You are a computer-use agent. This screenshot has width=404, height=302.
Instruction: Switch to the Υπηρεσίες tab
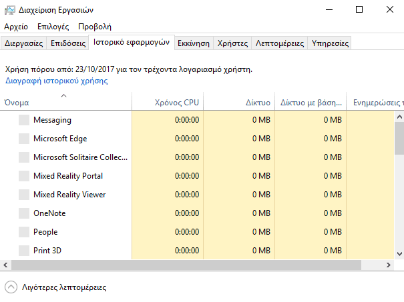tap(330, 43)
